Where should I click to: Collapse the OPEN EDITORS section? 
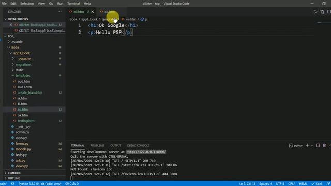[x=18, y=19]
